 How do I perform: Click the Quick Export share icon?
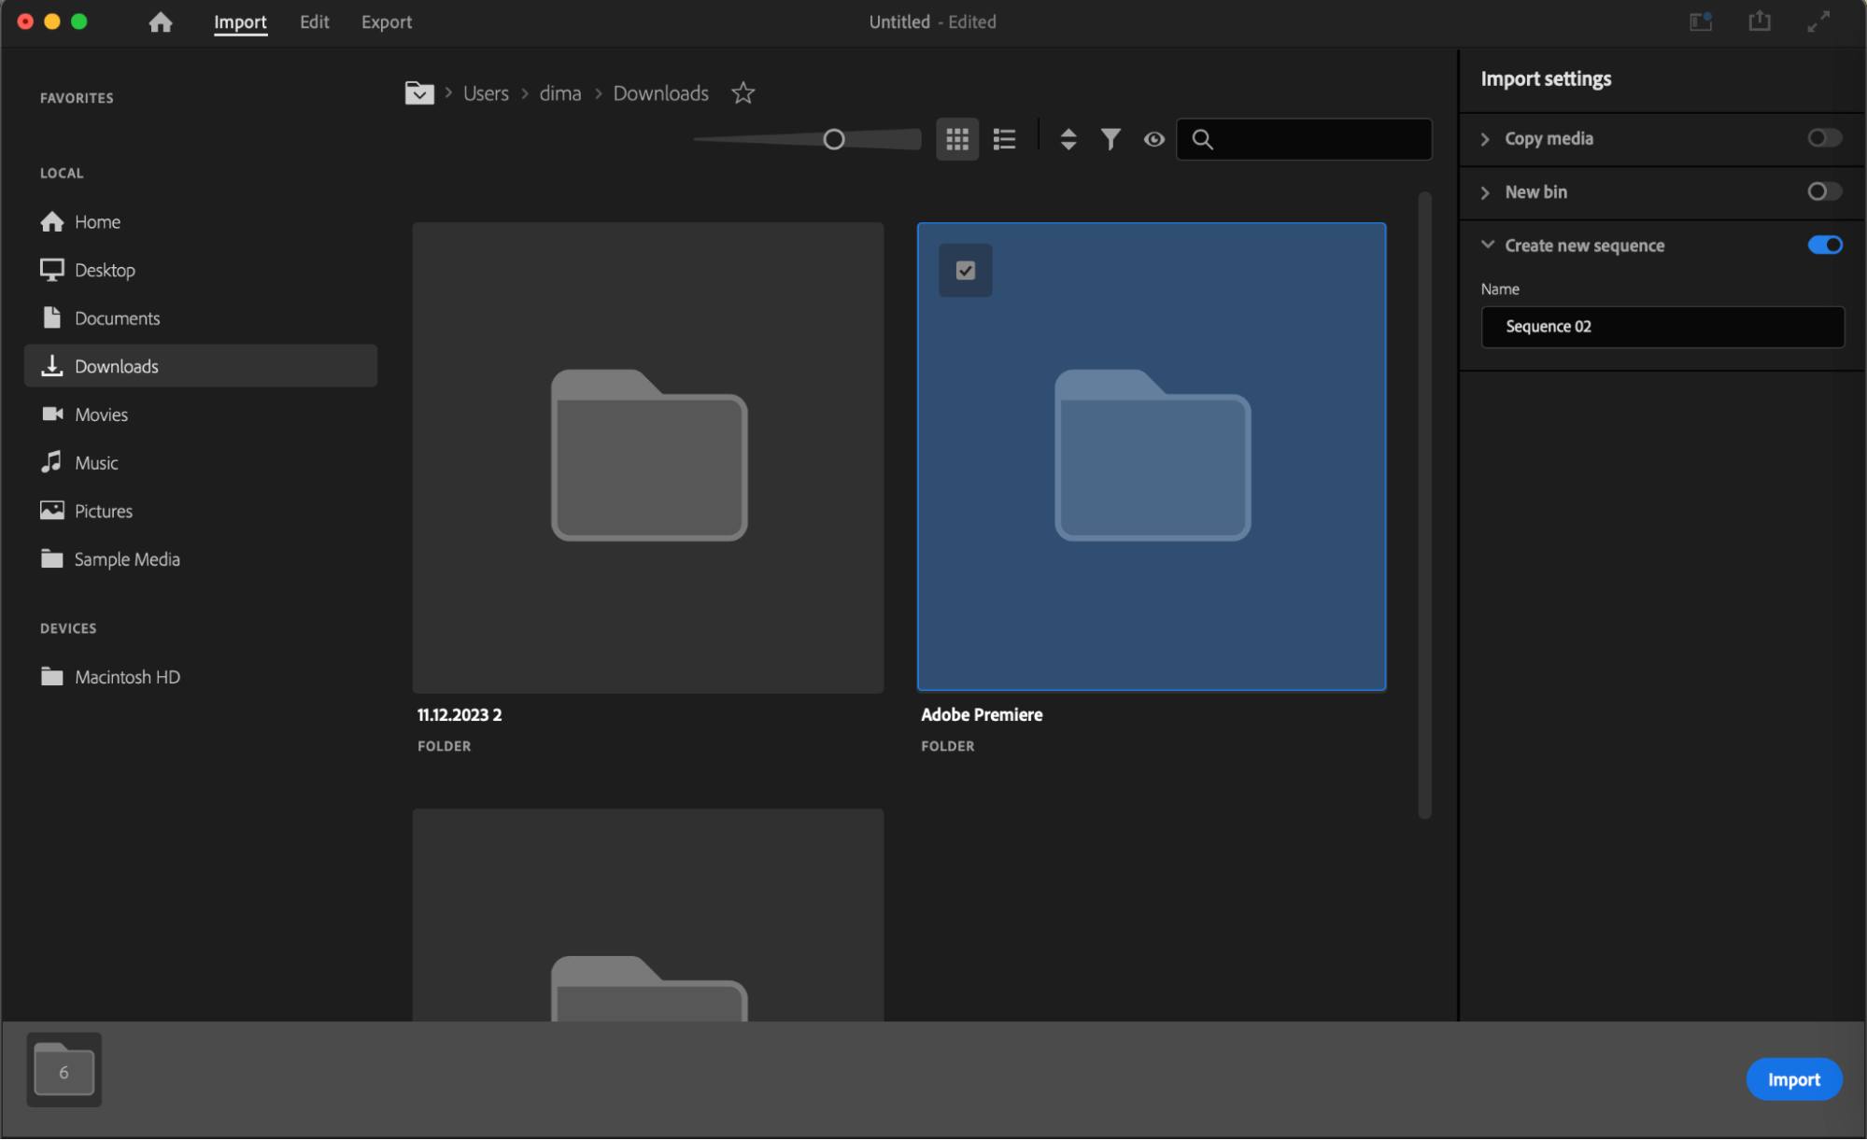point(1760,21)
